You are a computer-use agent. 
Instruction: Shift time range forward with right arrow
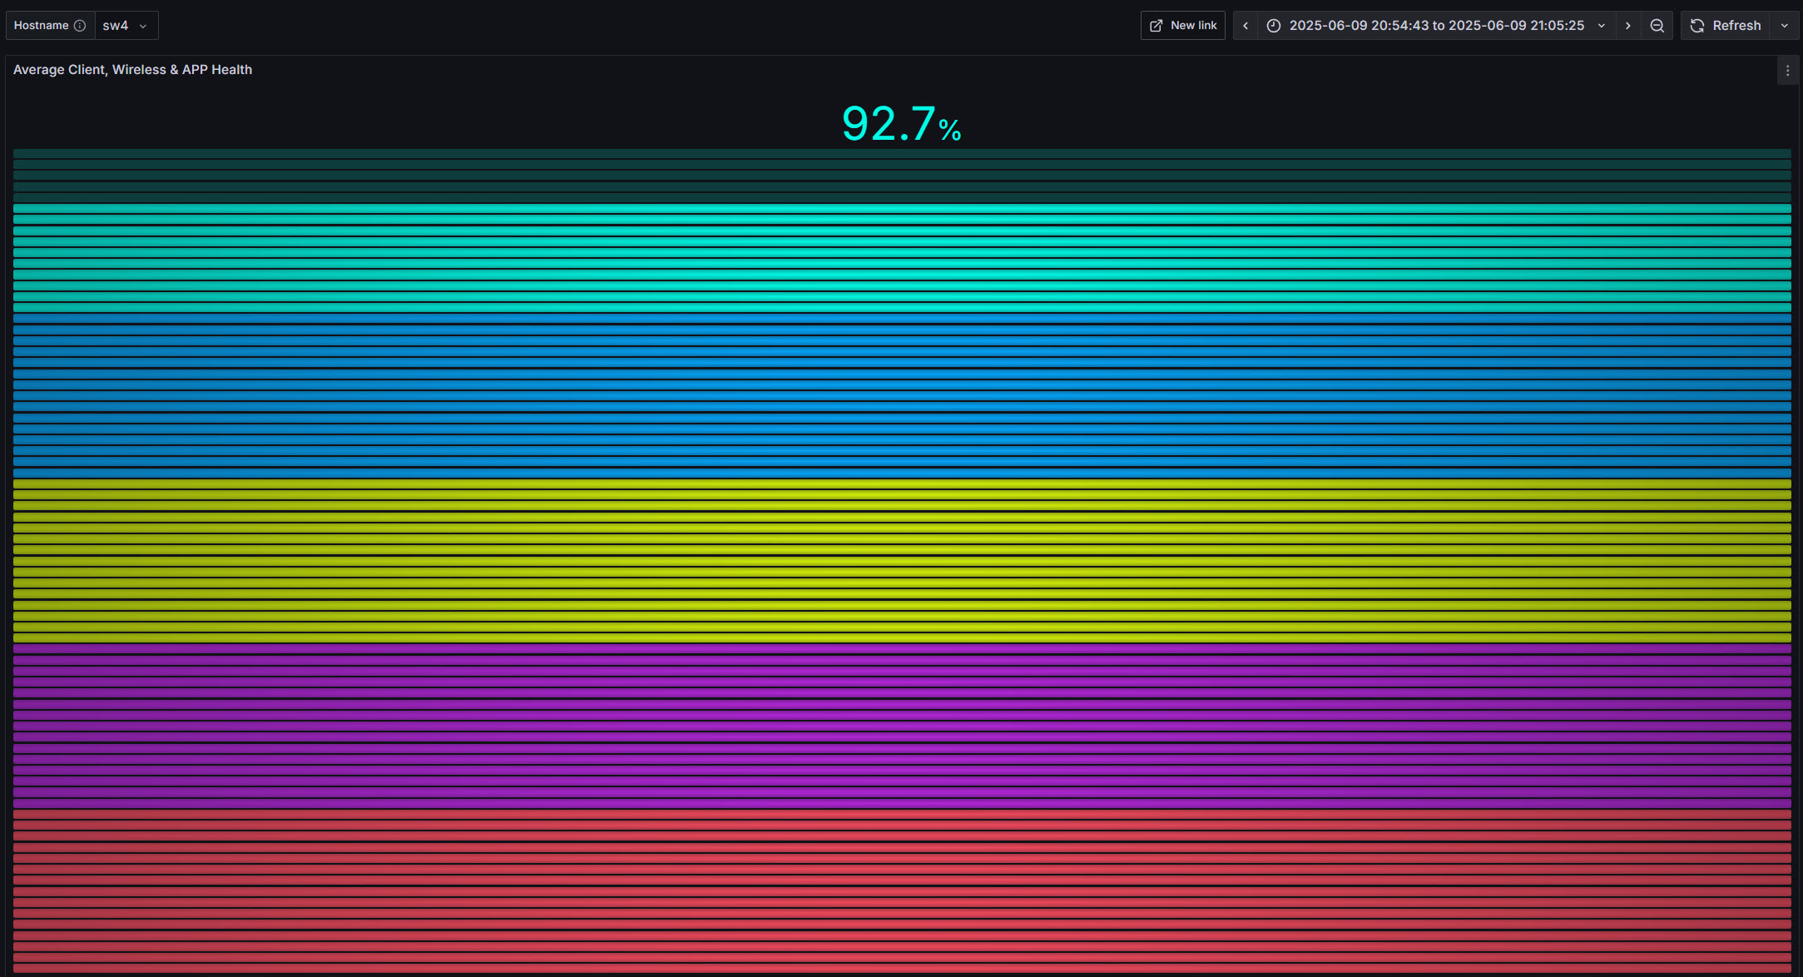point(1628,26)
